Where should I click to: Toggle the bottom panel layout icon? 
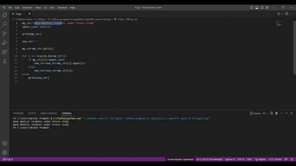pos(257,7)
